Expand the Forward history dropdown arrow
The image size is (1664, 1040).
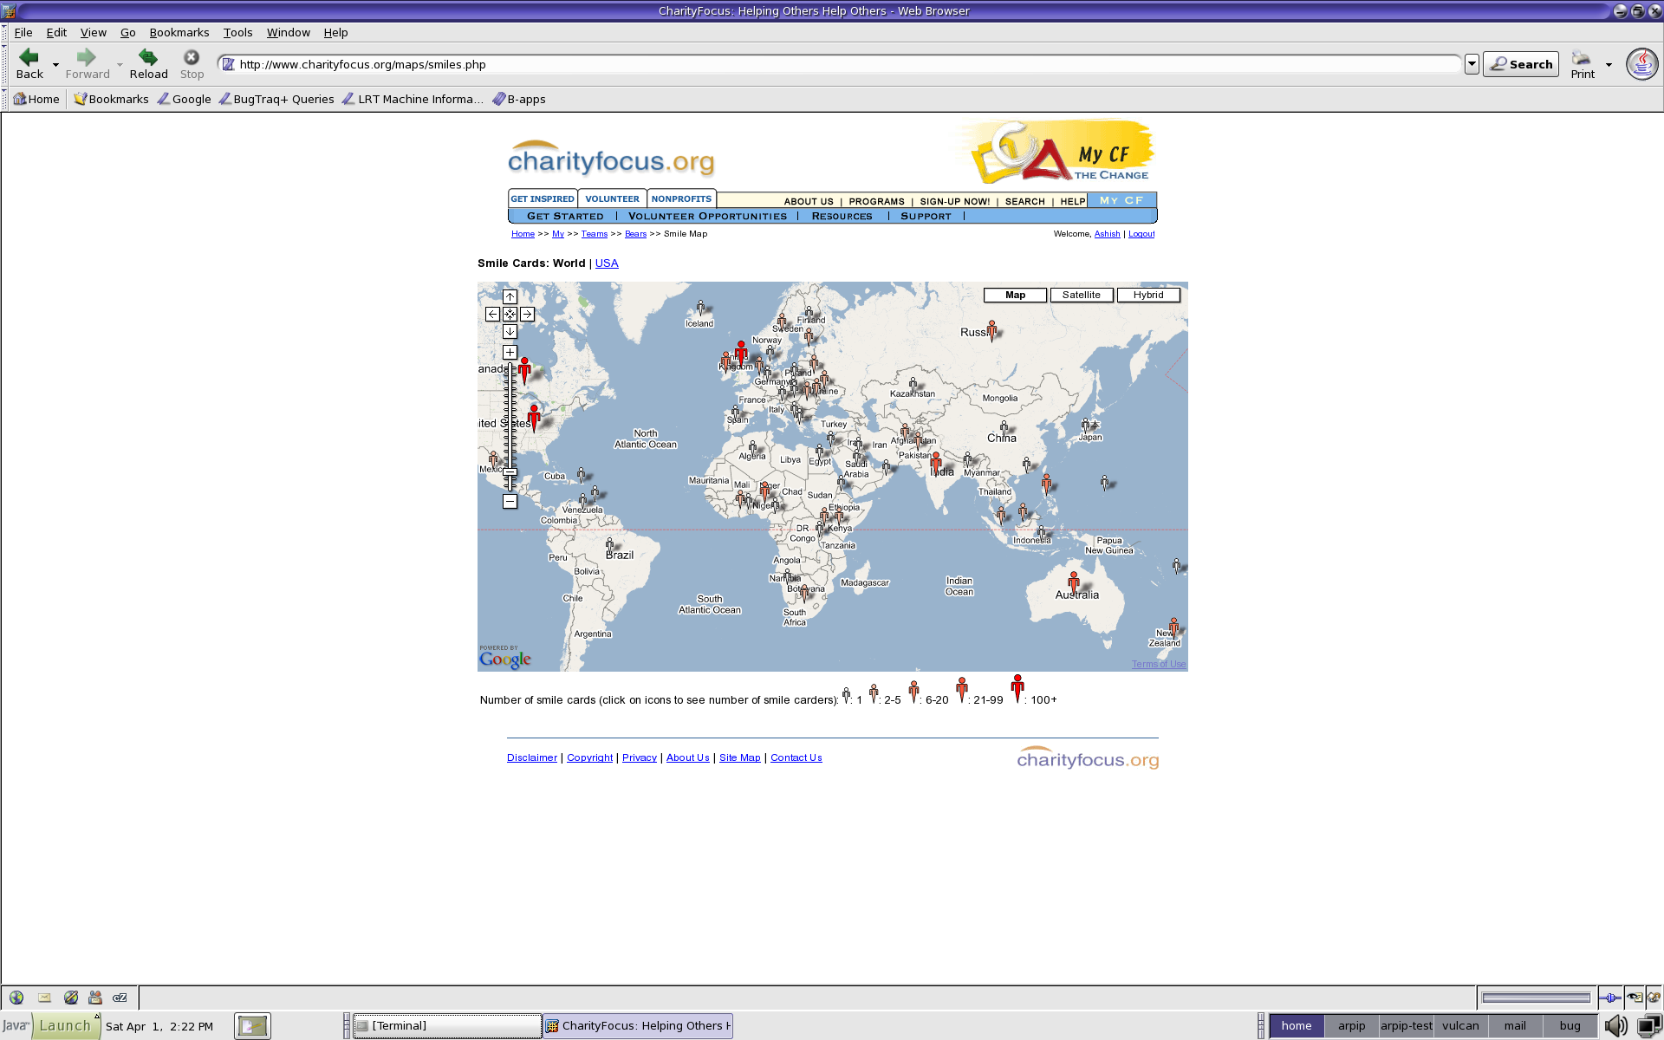coord(120,65)
